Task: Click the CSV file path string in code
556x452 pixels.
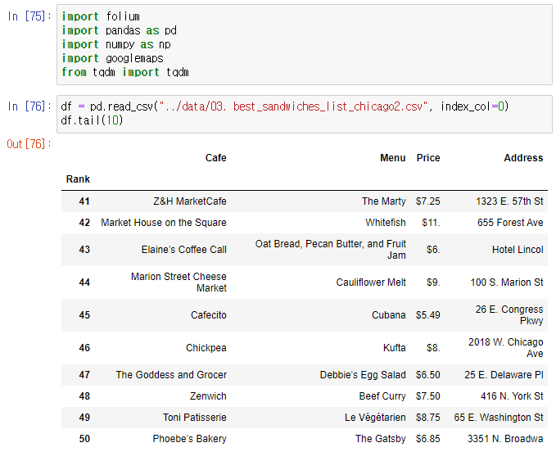Action: point(293,106)
